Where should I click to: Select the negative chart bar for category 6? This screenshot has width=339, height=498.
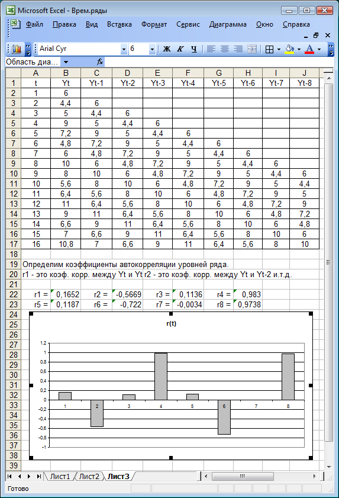pyautogui.click(x=224, y=417)
